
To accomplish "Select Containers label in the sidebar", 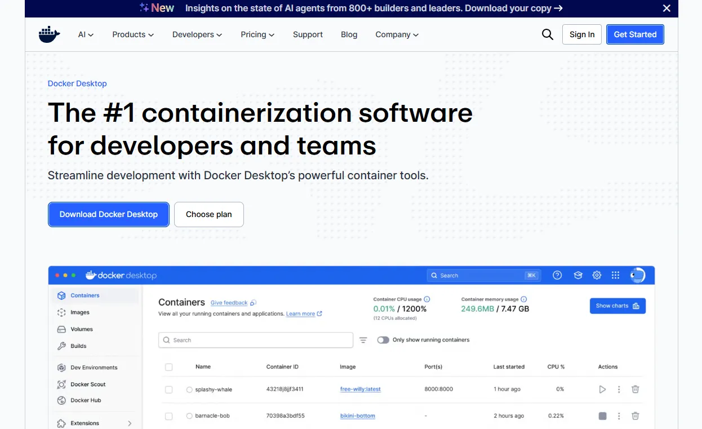I will 85,295.
